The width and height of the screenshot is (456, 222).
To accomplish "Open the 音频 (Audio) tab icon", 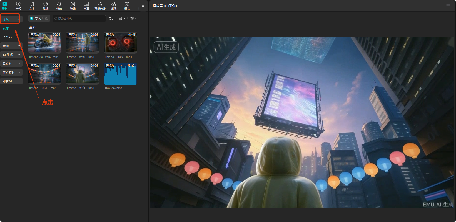I will pos(18,6).
